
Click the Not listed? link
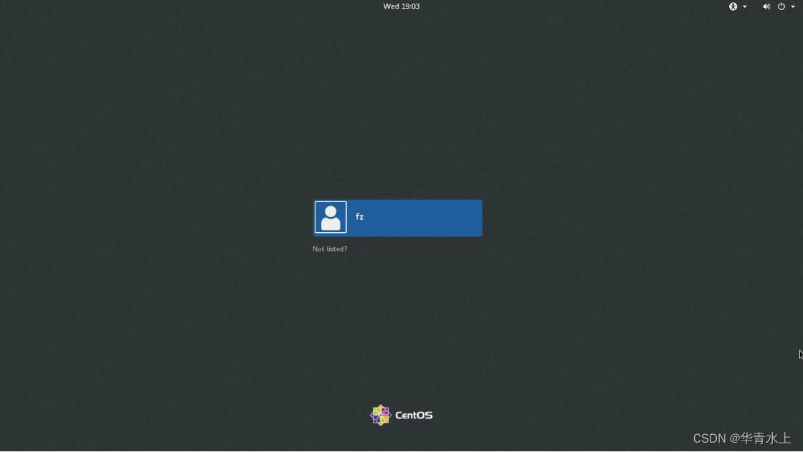(x=329, y=249)
